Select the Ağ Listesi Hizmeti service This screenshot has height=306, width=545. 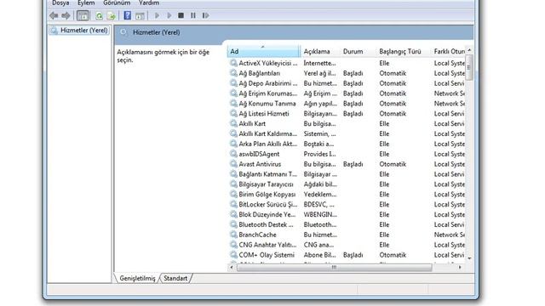264,113
